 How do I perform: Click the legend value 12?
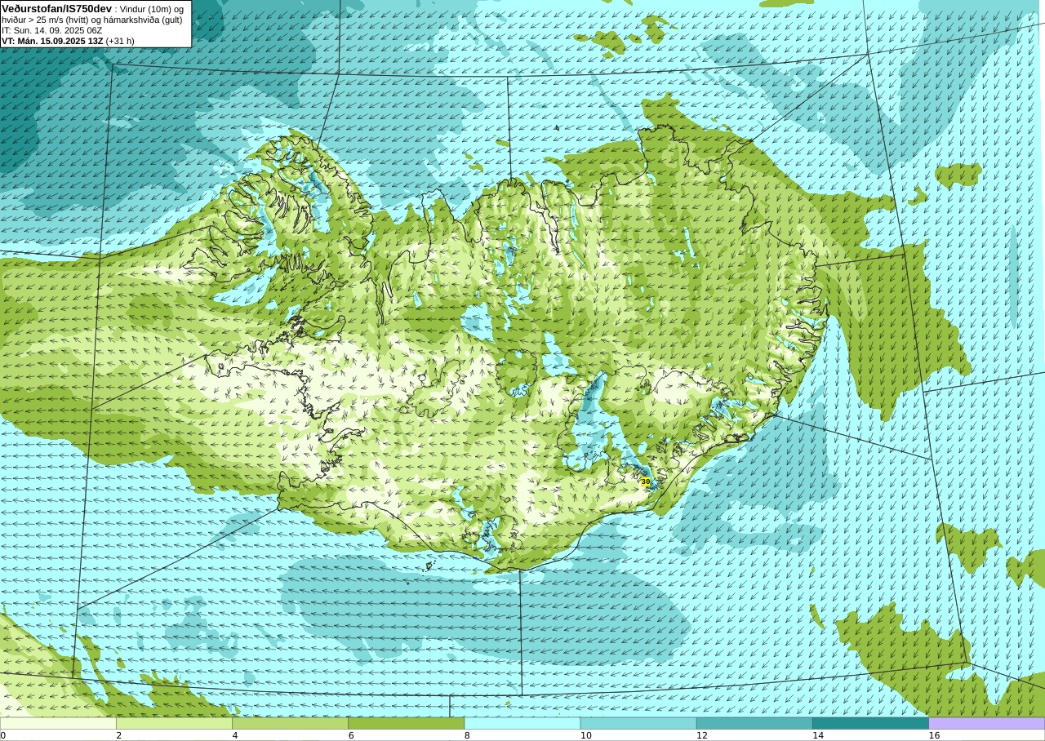pyautogui.click(x=701, y=735)
